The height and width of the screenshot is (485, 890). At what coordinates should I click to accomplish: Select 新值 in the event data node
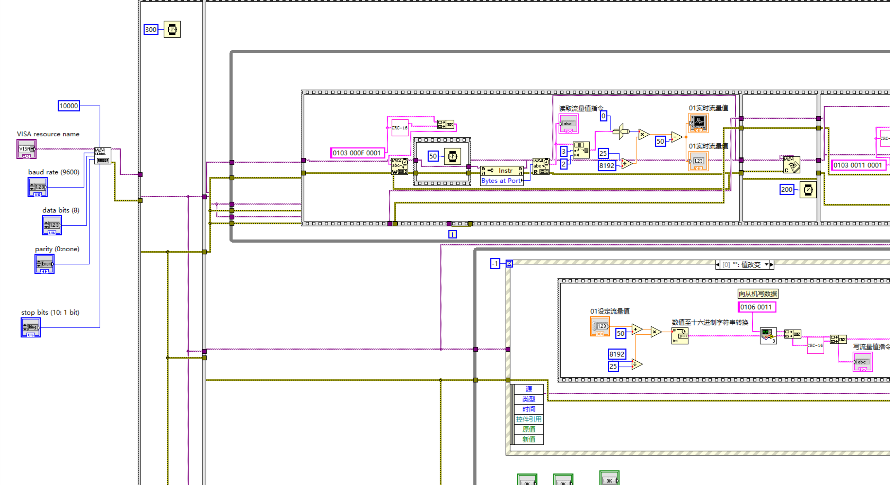[528, 439]
